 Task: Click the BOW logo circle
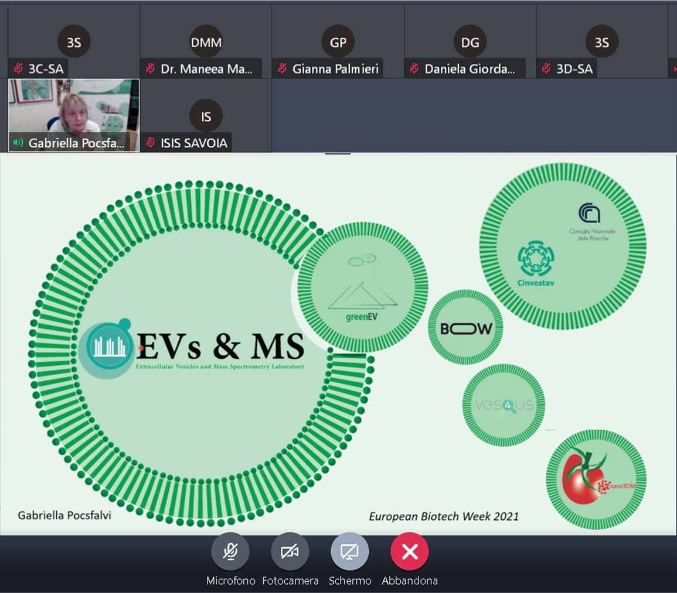(x=465, y=328)
